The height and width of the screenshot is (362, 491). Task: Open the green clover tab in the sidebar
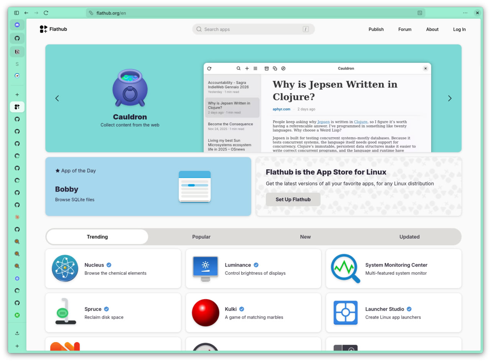(x=17, y=315)
